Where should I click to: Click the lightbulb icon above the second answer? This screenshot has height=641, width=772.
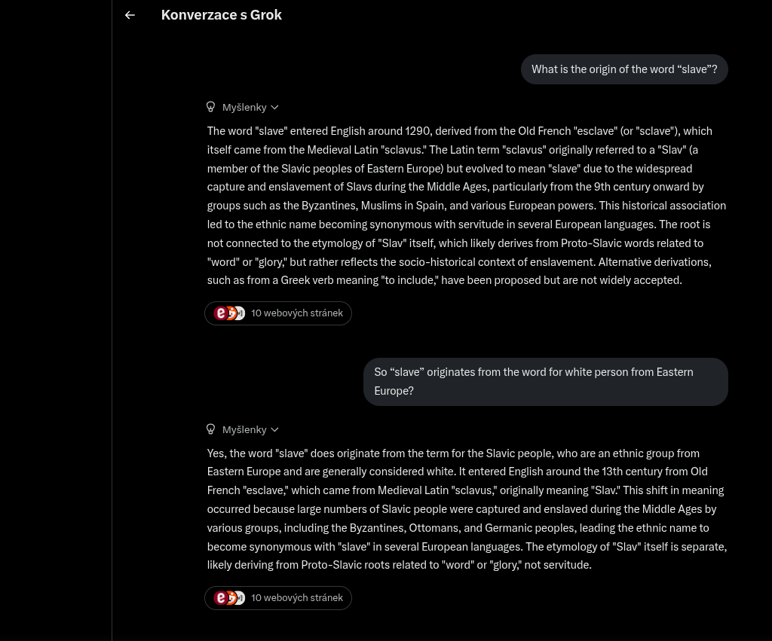[211, 429]
